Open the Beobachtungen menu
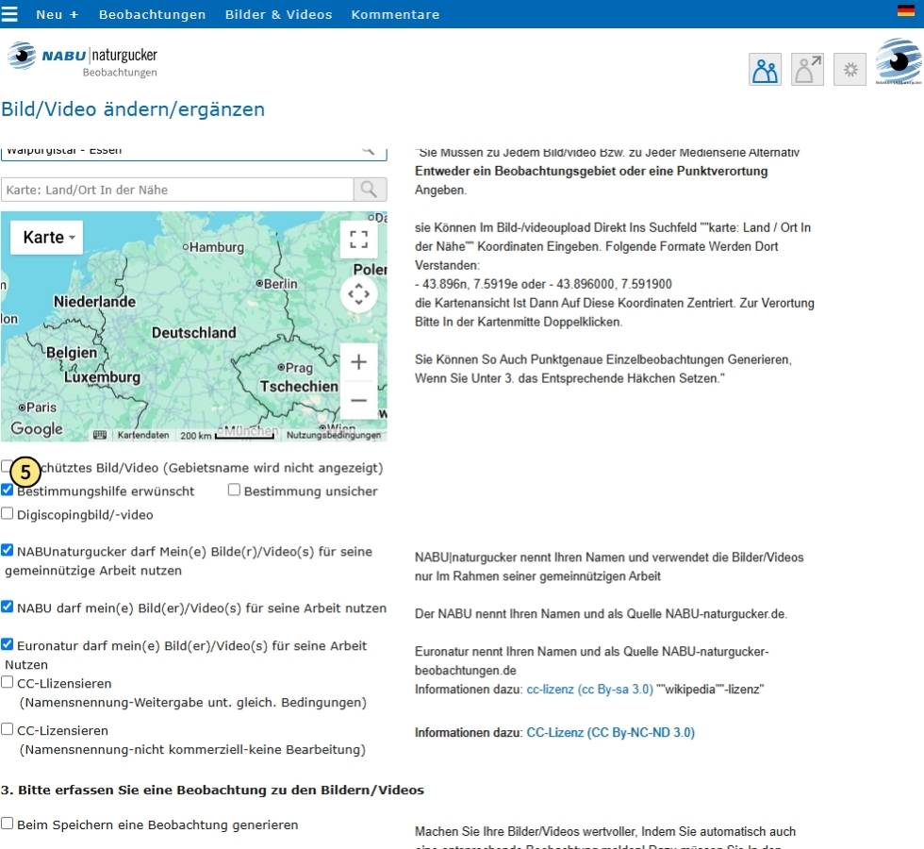Screen dimensions: 924x849 [x=152, y=14]
